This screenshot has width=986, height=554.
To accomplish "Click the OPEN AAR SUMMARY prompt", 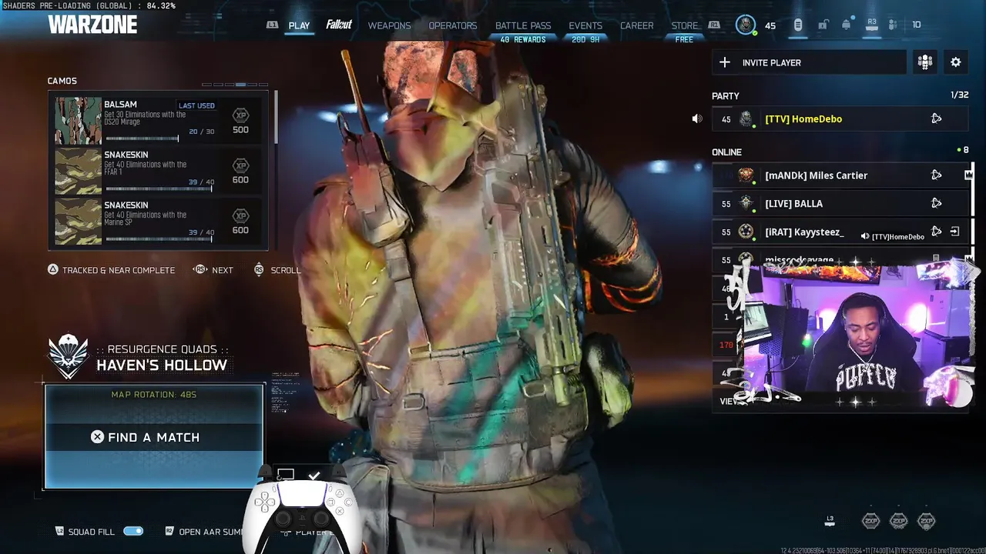I will point(205,532).
